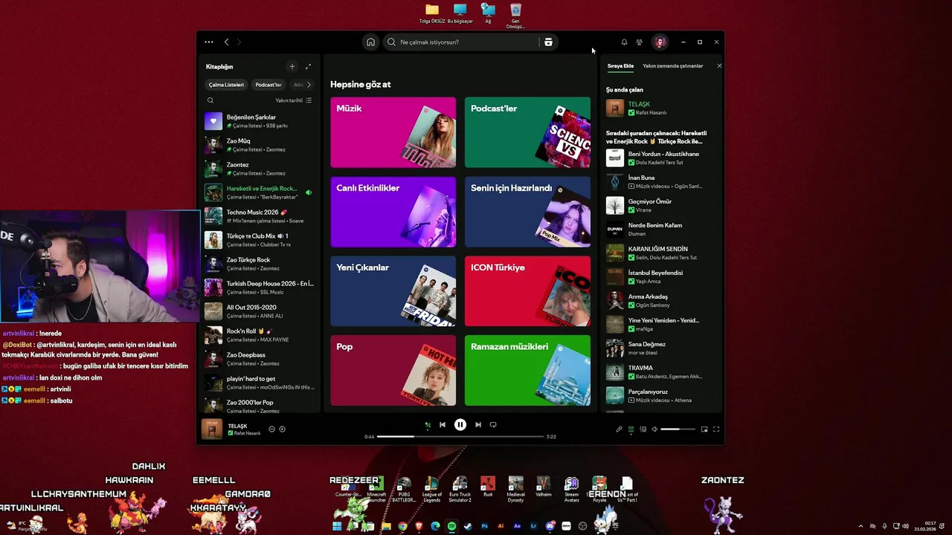Open the Canlı Etkinlikler card
The height and width of the screenshot is (535, 952).
tap(393, 212)
